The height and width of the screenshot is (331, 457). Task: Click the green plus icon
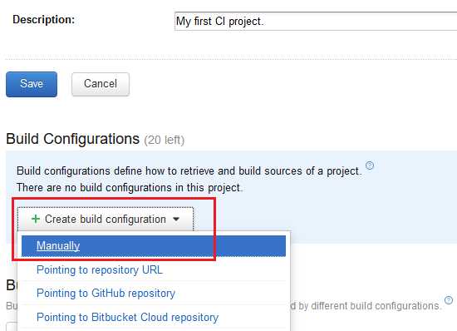(36, 219)
